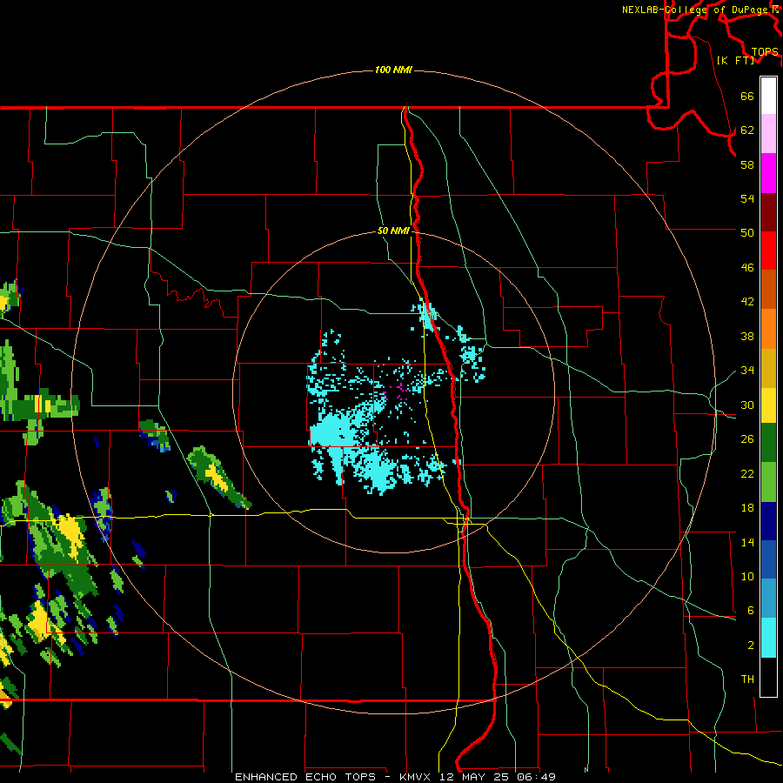783x783 pixels.
Task: Click the "[K FT]" units label
Action: (x=735, y=60)
